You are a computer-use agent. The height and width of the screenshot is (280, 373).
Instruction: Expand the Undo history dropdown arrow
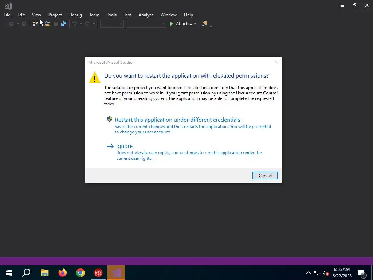click(x=81, y=24)
